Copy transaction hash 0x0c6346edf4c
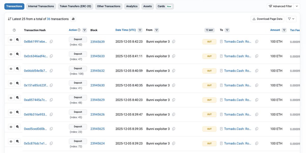The width and height of the screenshot is (306, 153). [51, 56]
